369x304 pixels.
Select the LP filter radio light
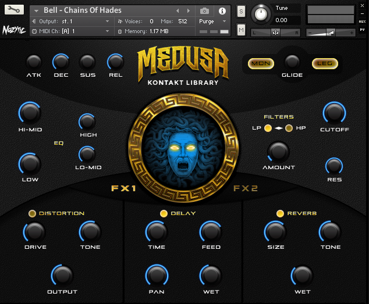(268, 128)
